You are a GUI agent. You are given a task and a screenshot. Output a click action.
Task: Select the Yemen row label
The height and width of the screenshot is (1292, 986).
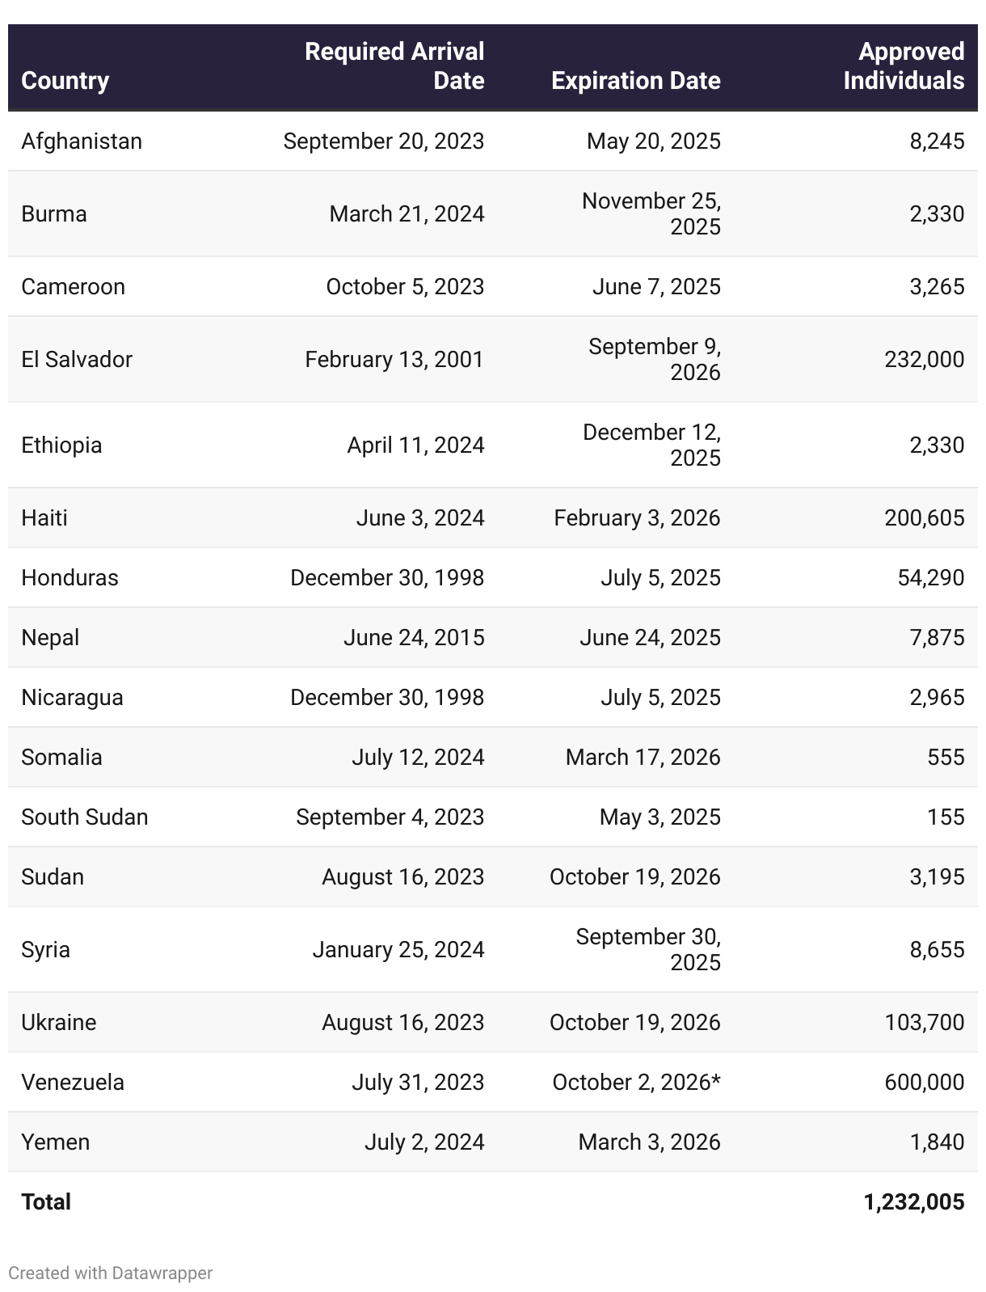56,1142
